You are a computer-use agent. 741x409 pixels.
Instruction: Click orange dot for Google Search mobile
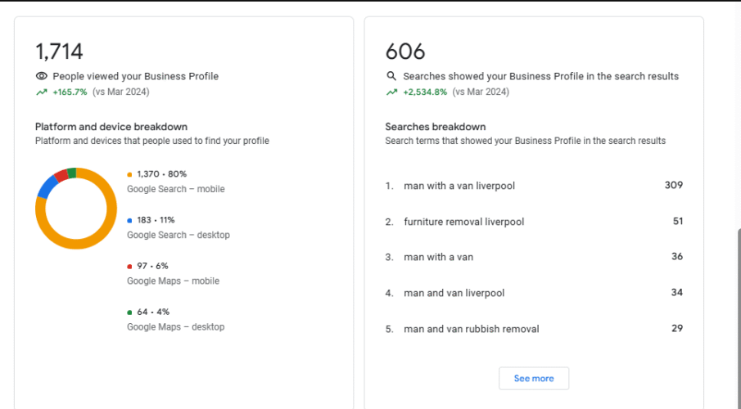coord(129,174)
